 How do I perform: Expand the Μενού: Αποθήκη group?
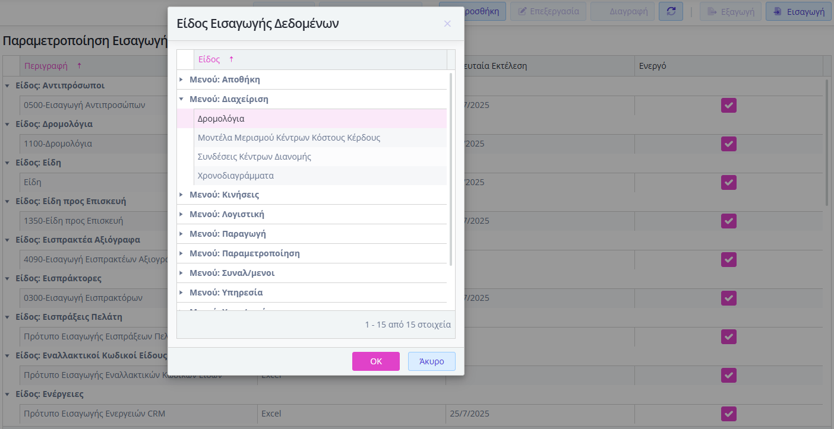tap(181, 80)
